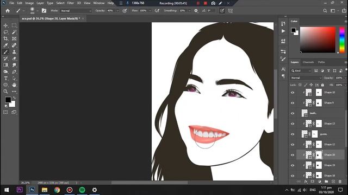Click the hue slider in Color panel

click(x=342, y=40)
